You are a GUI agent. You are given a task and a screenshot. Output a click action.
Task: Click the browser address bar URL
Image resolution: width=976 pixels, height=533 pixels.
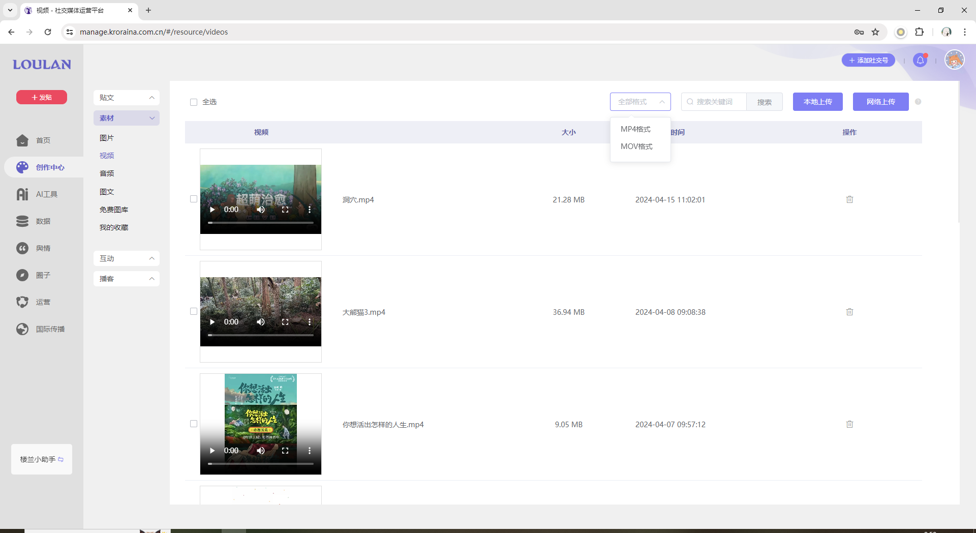coord(154,32)
